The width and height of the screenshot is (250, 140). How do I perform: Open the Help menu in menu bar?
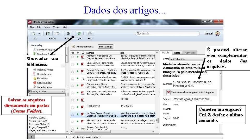(x=65, y=27)
